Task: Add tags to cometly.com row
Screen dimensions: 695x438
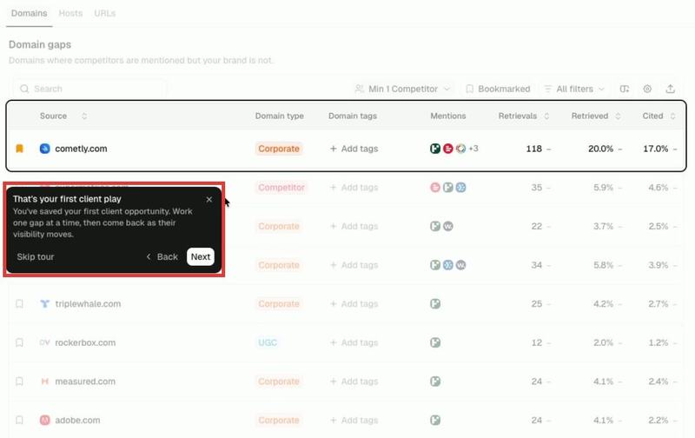Action: [x=354, y=149]
